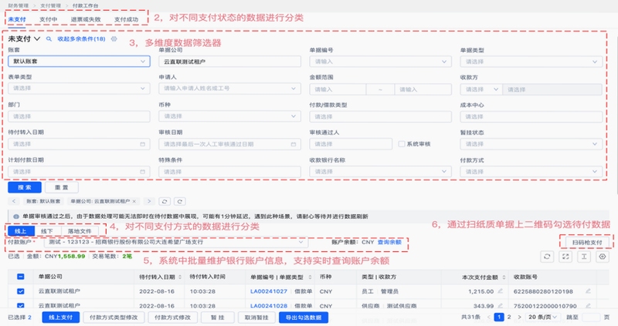Viewport: 618px width, 326px height.
Task: Uncheck the row for LA00241028
Action: click(21, 305)
